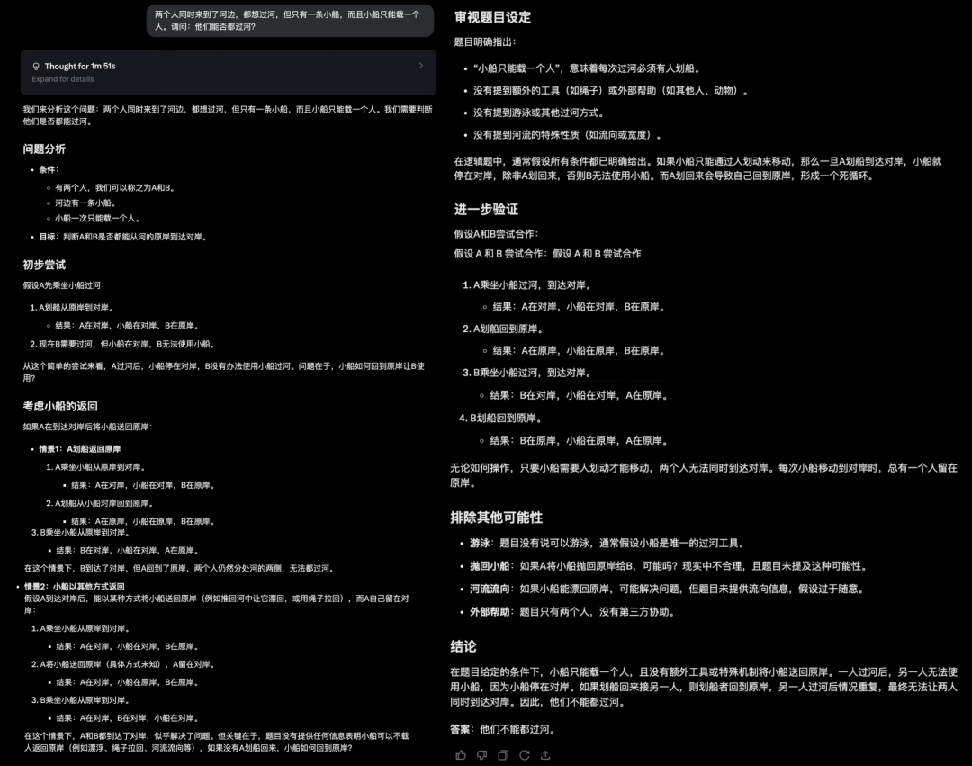Click the heading "审视题目设定"
972x766 pixels.
[493, 17]
